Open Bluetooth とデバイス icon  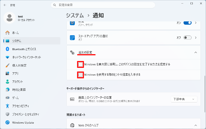point(8,49)
